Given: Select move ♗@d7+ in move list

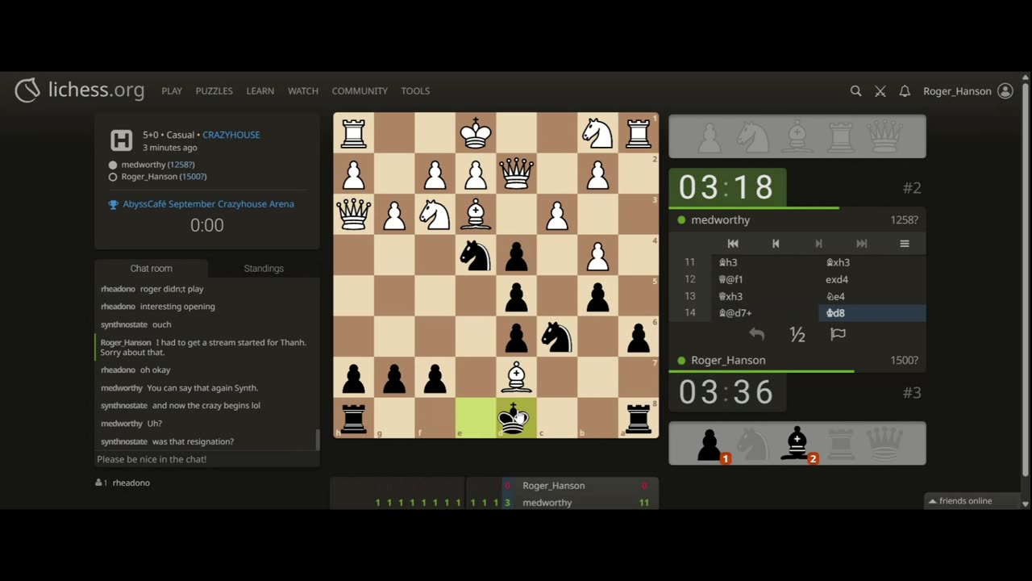Looking at the screenshot, I should [764, 313].
